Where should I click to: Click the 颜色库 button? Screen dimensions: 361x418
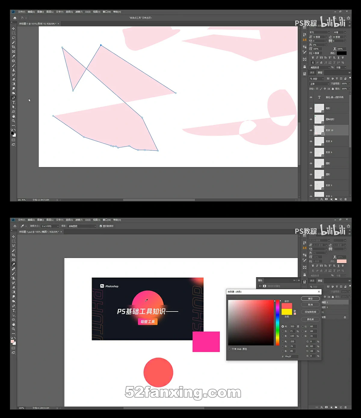(x=310, y=320)
